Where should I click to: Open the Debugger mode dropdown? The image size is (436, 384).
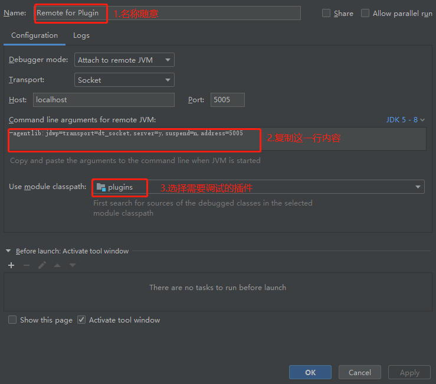point(124,60)
